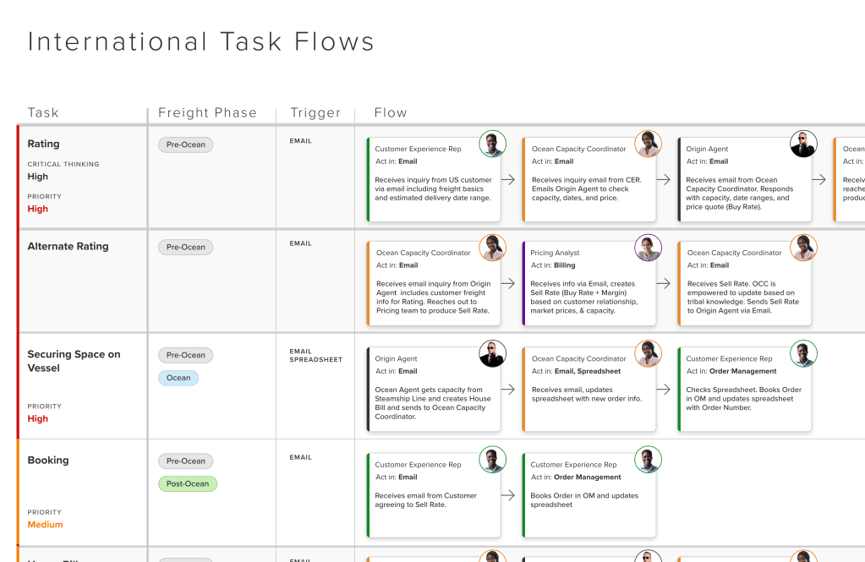Select Customer Experience Rep avatar in Securing Space row
Image resolution: width=865 pixels, height=562 pixels.
point(803,353)
